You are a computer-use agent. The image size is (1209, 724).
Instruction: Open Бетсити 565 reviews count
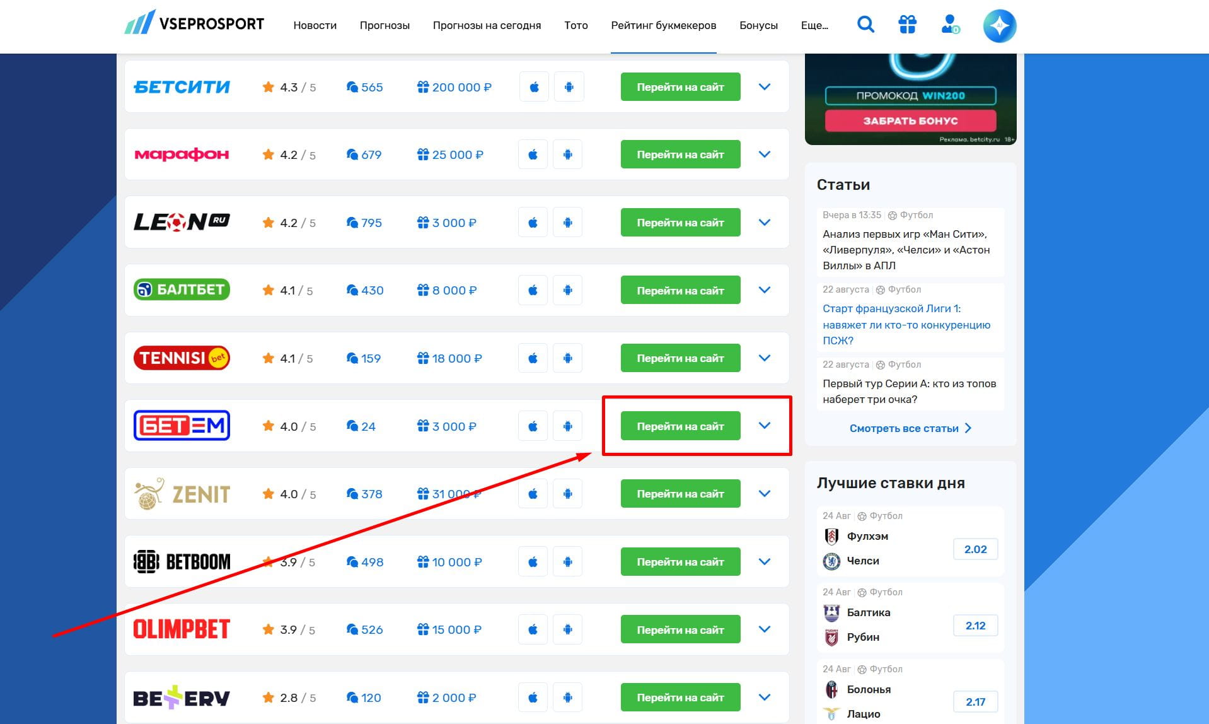(364, 87)
